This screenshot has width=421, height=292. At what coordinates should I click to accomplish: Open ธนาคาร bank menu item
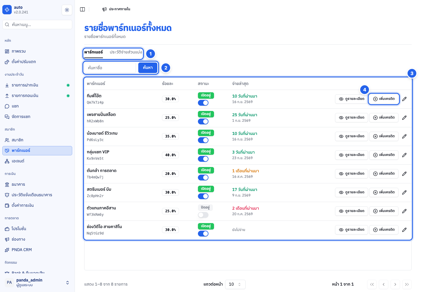[x=37, y=185]
